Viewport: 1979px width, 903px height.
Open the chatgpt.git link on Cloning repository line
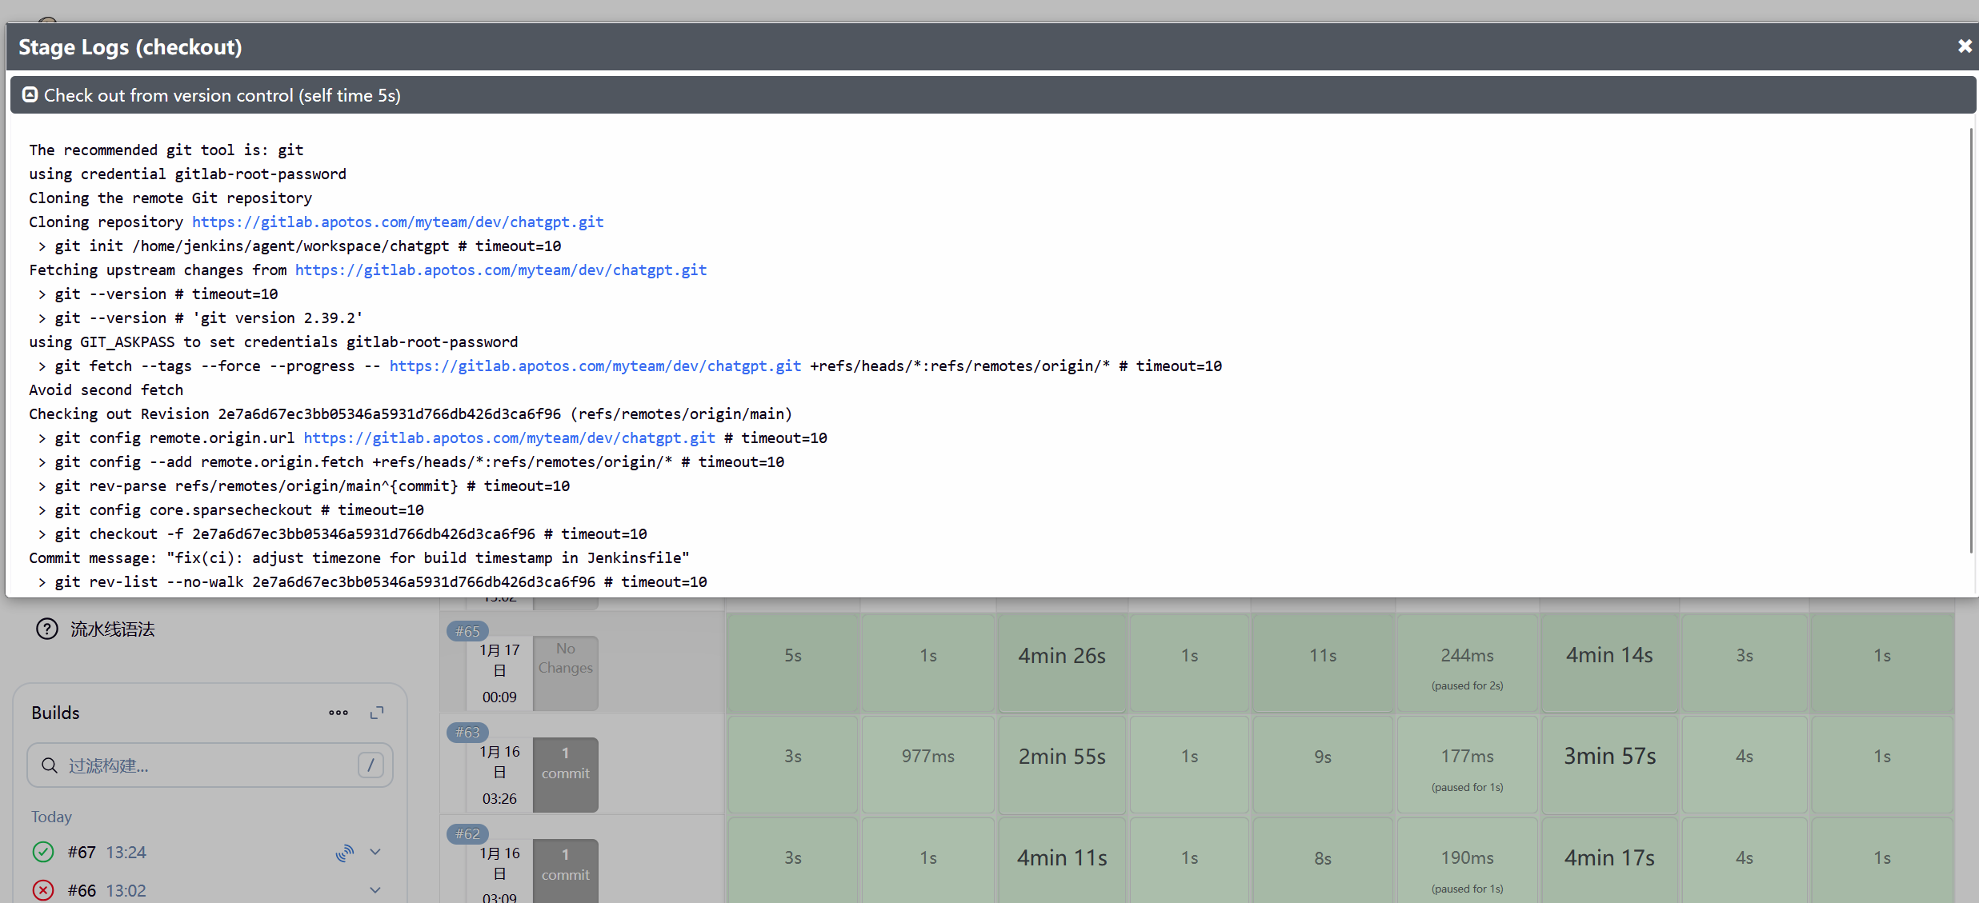point(397,222)
